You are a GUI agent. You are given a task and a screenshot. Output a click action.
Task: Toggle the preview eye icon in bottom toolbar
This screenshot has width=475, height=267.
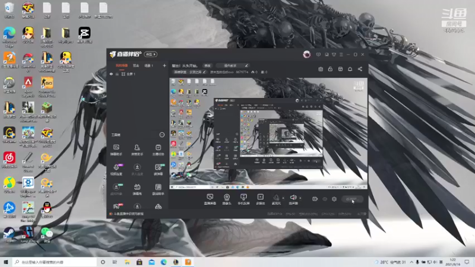(x=325, y=199)
